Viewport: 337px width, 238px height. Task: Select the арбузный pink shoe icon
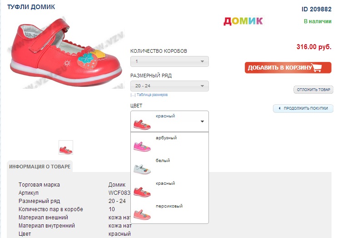coord(142,146)
